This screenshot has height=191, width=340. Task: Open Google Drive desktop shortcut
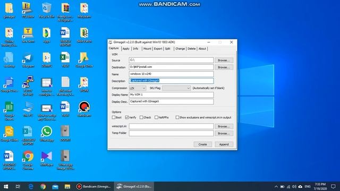[84, 60]
